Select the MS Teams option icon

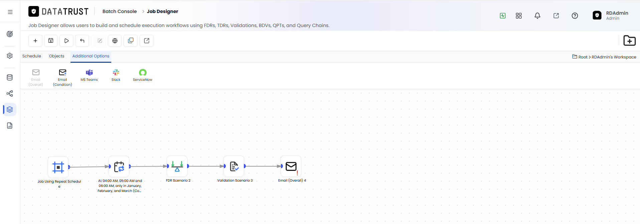89,75
